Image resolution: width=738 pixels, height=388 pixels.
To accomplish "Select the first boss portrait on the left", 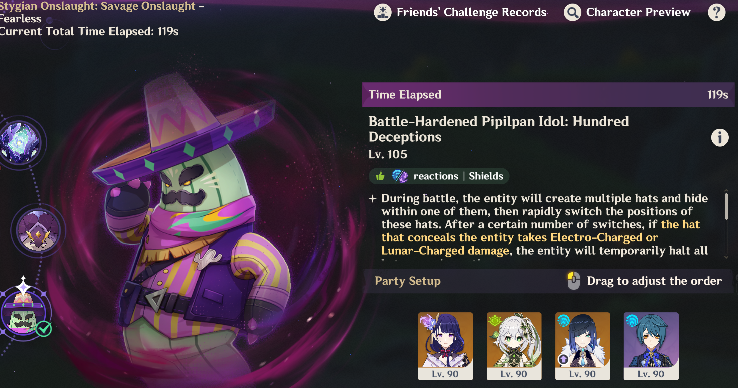I will click(x=20, y=143).
